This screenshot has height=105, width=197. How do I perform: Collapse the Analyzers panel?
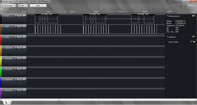point(167,37)
